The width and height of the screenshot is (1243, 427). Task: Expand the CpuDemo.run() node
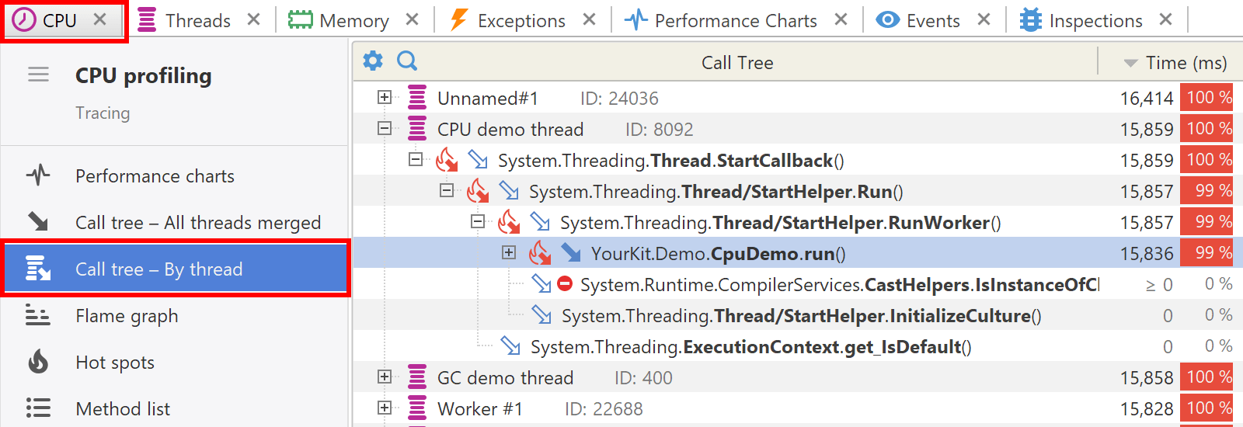coord(509,252)
